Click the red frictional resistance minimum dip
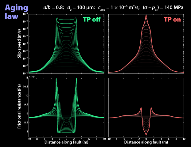This screenshot has height=147, width=191. (x=146, y=135)
